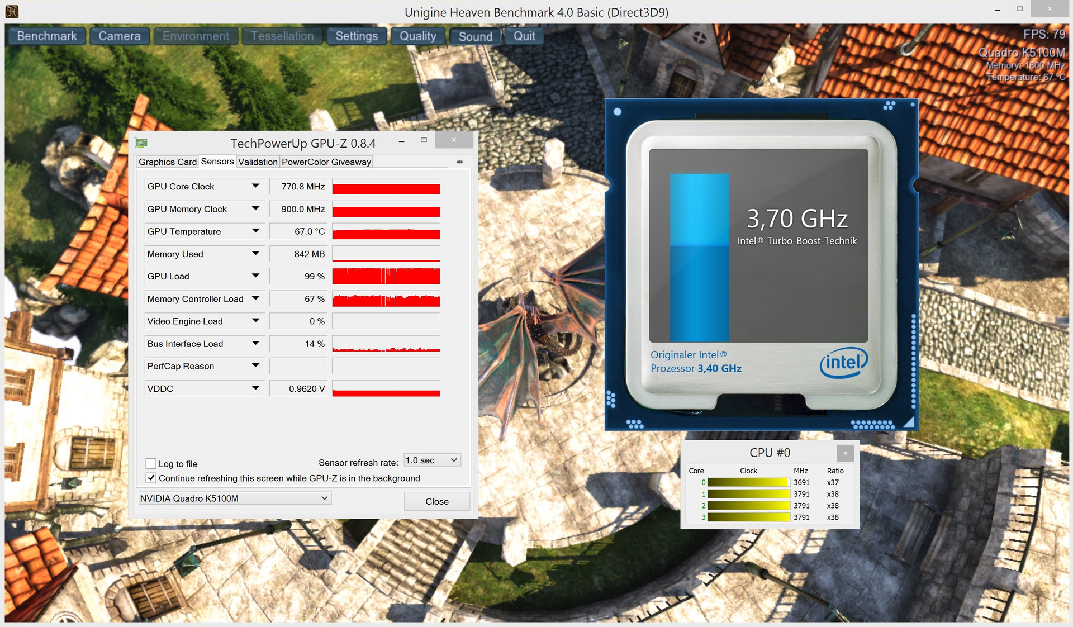This screenshot has width=1073, height=627.
Task: Click Quadro K5100M overlay text
Action: [1022, 53]
